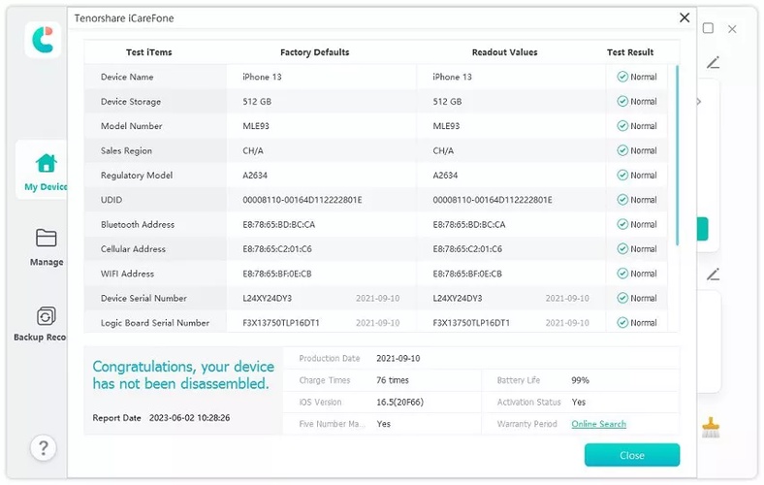Select the Manage sidebar label

(x=47, y=262)
